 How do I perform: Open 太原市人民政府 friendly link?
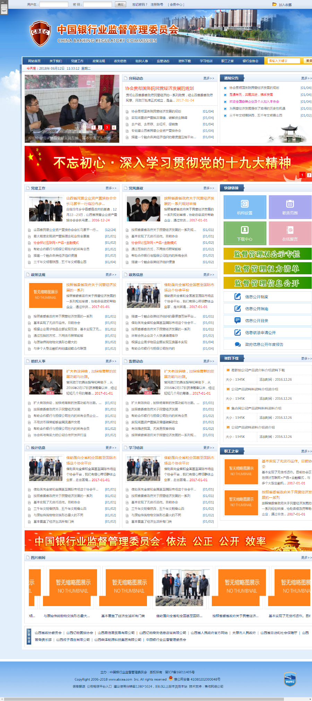point(244,633)
